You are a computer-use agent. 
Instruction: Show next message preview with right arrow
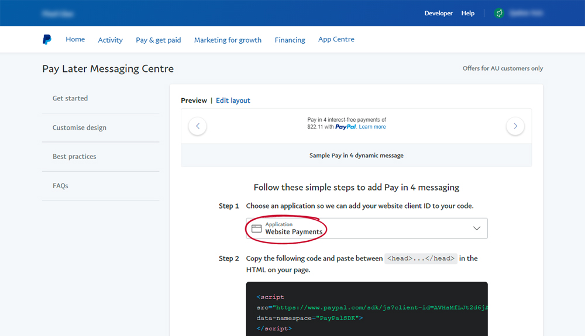pyautogui.click(x=515, y=126)
